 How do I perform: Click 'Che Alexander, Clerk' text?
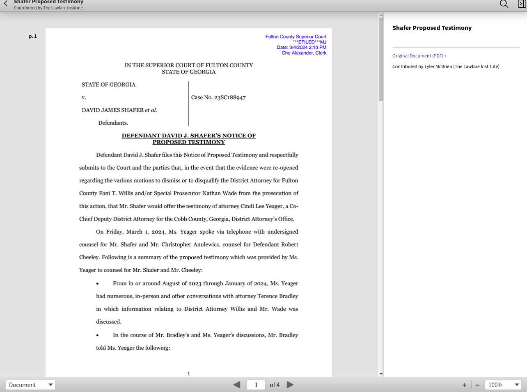304,53
